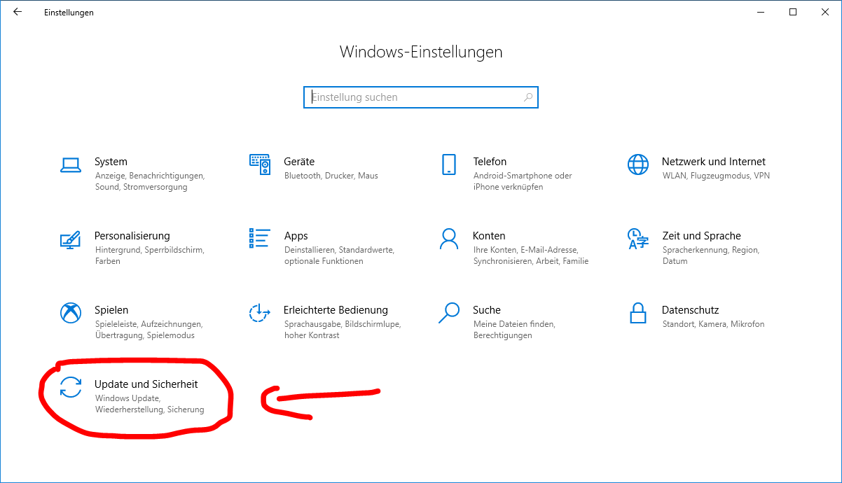
Task: Close the Einstellungen window
Action: pyautogui.click(x=825, y=12)
